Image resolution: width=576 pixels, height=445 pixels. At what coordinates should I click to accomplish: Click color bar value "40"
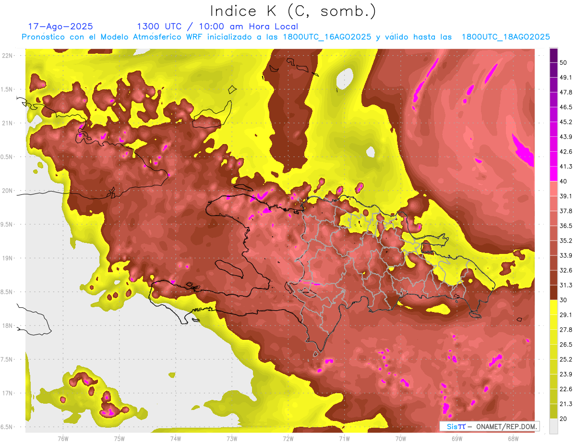pyautogui.click(x=563, y=181)
